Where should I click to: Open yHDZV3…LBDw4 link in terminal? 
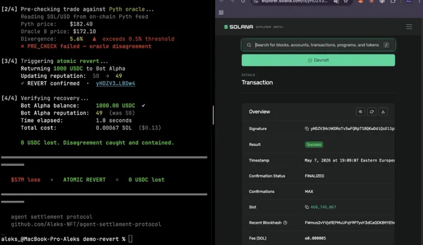coord(116,83)
